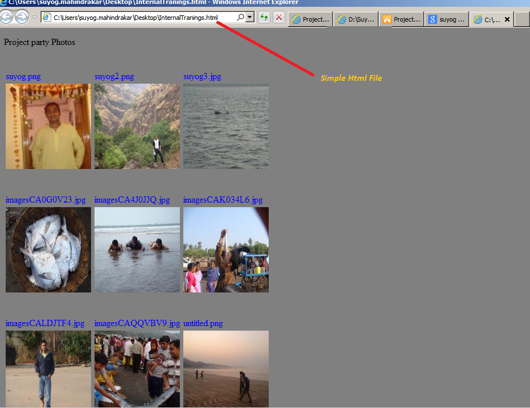Expand the address bar autocomplete dropdown

[250, 17]
